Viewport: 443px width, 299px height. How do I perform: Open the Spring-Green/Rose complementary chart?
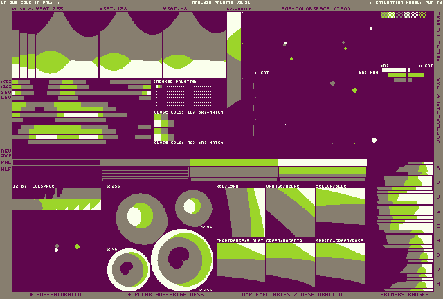(x=341, y=264)
